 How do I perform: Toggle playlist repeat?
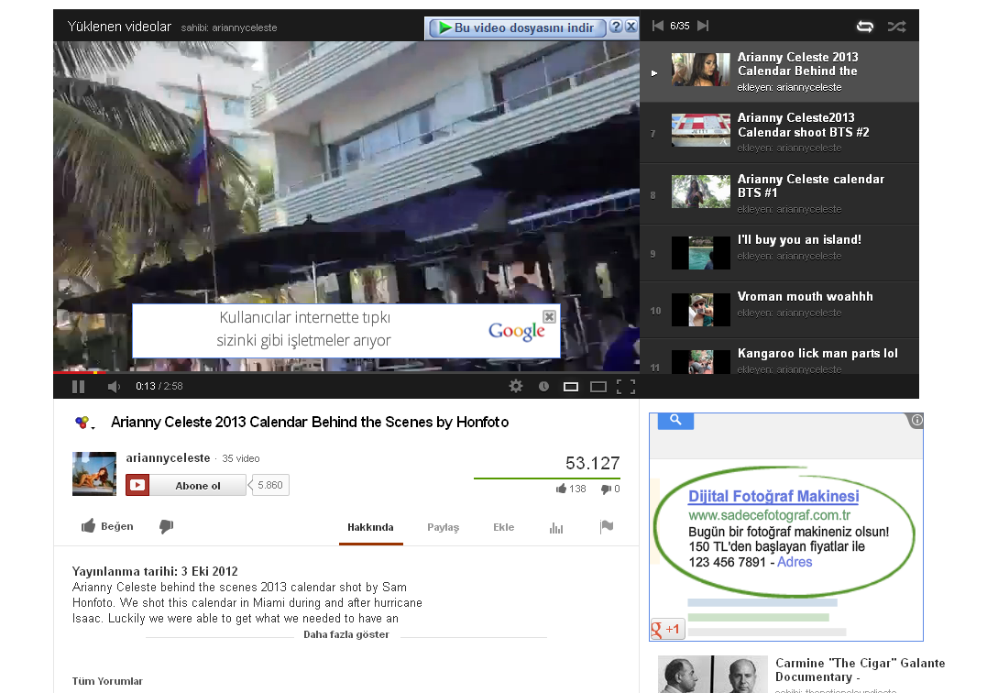point(865,26)
